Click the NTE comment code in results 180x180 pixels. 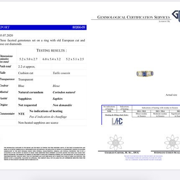click(21, 114)
